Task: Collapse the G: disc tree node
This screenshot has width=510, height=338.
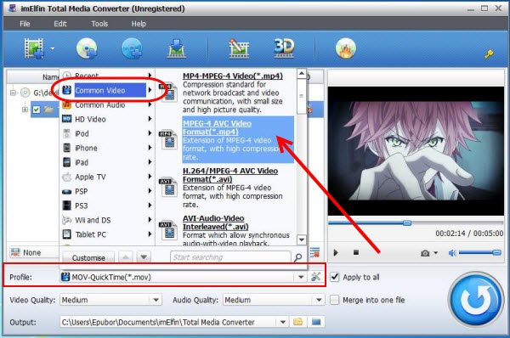Action: [x=13, y=93]
